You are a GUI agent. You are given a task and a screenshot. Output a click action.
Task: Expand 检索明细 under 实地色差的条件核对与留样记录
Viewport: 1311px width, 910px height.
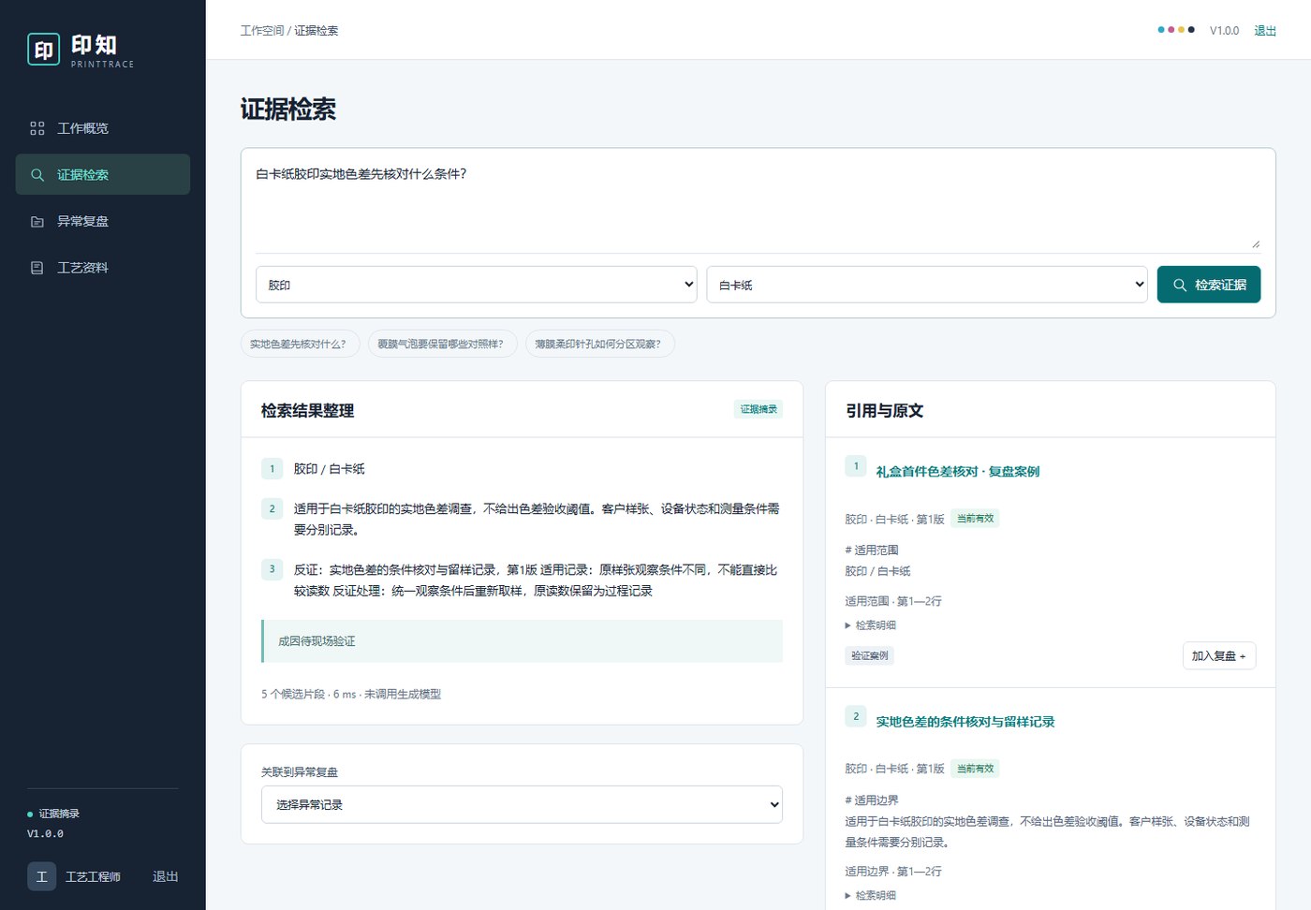pos(871,896)
